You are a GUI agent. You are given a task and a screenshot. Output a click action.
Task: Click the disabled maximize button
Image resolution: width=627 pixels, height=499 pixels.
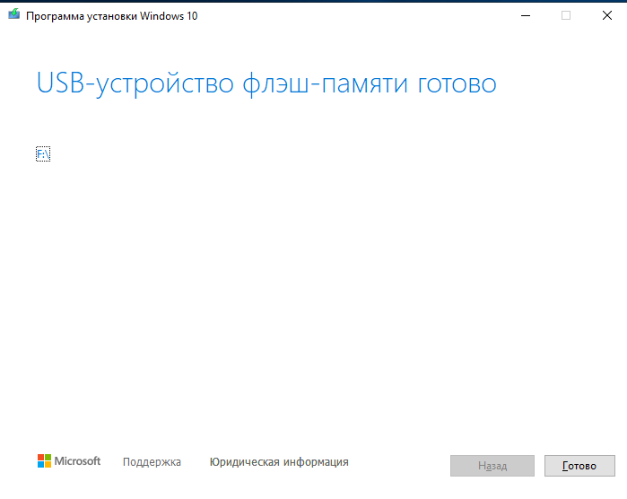tap(566, 15)
